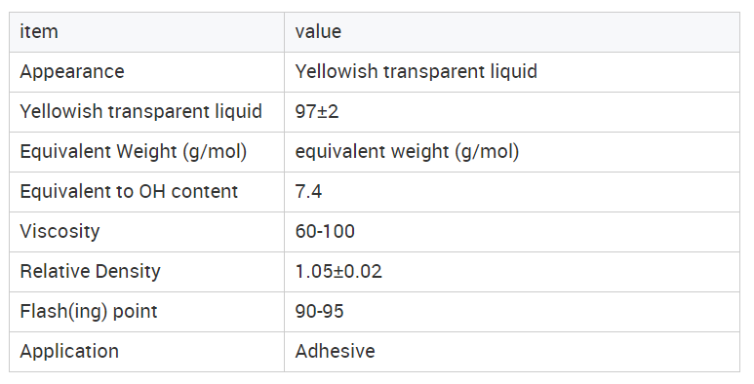Click the 1.05±0.02 density value
Image resolution: width=754 pixels, height=384 pixels.
click(x=338, y=272)
